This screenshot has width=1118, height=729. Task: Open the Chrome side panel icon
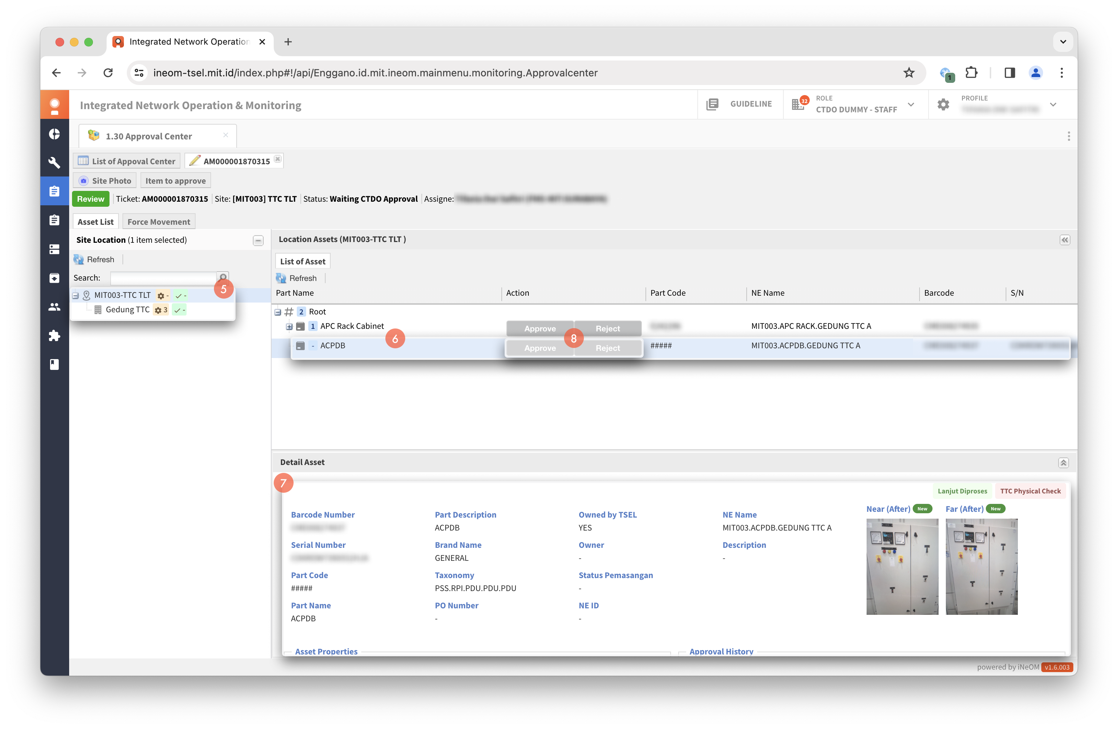click(x=1010, y=73)
